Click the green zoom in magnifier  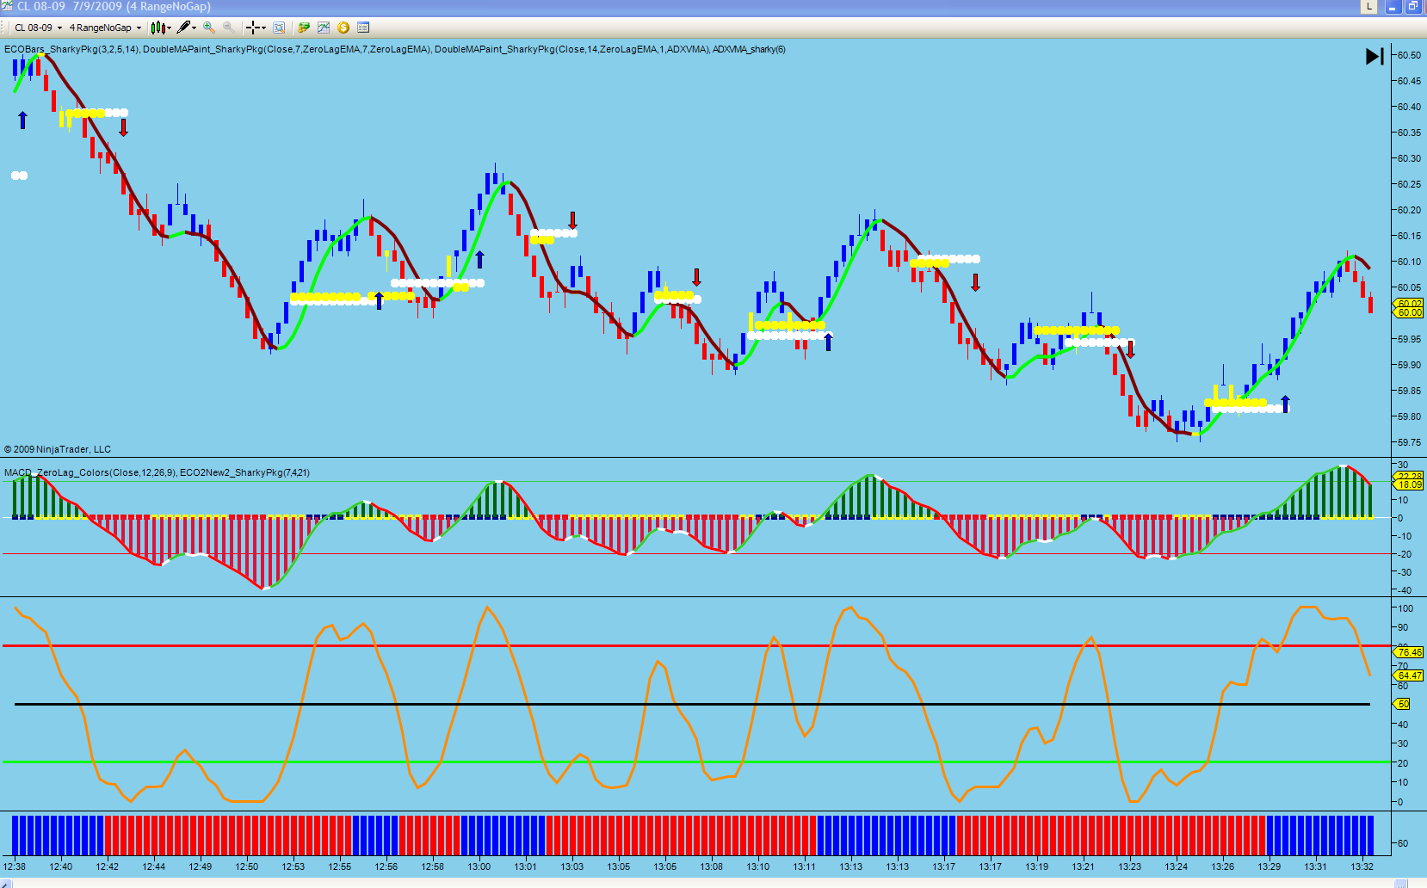click(209, 28)
